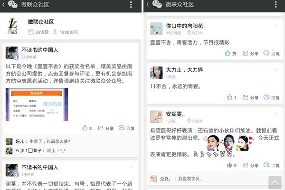Open the 30话题 topics section

coord(38,32)
